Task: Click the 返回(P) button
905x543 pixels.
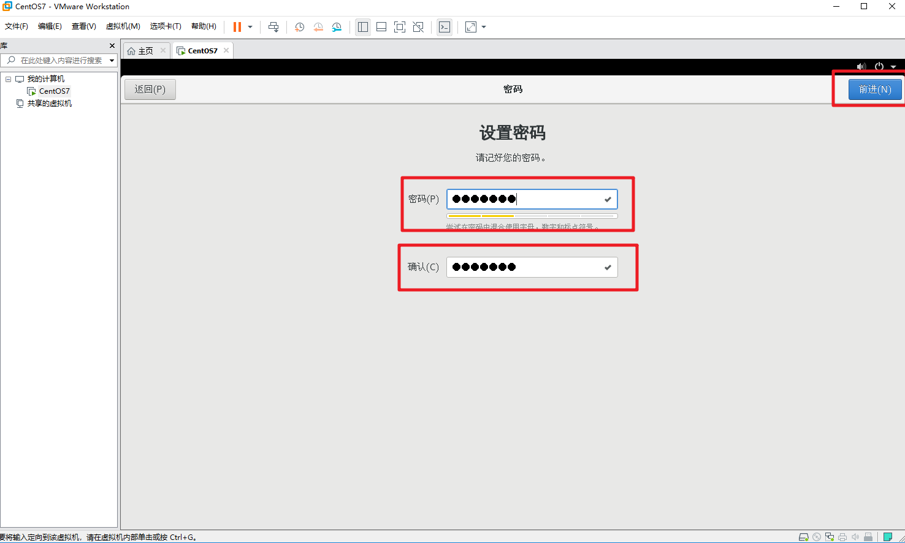Action: pos(150,89)
